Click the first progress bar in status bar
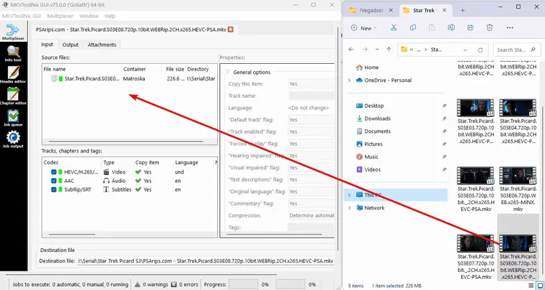Viewport: 545px width, 290px height. click(x=243, y=284)
